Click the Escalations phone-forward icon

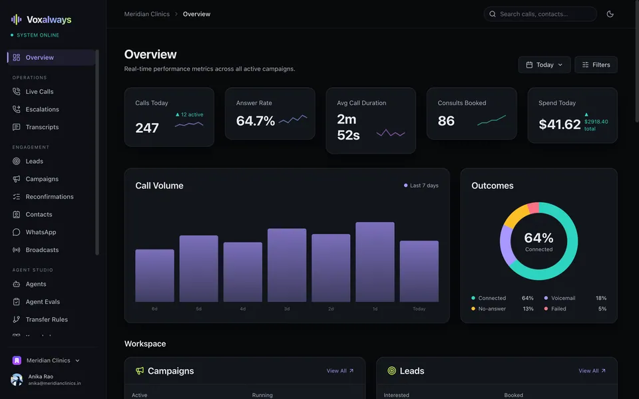[x=16, y=109]
